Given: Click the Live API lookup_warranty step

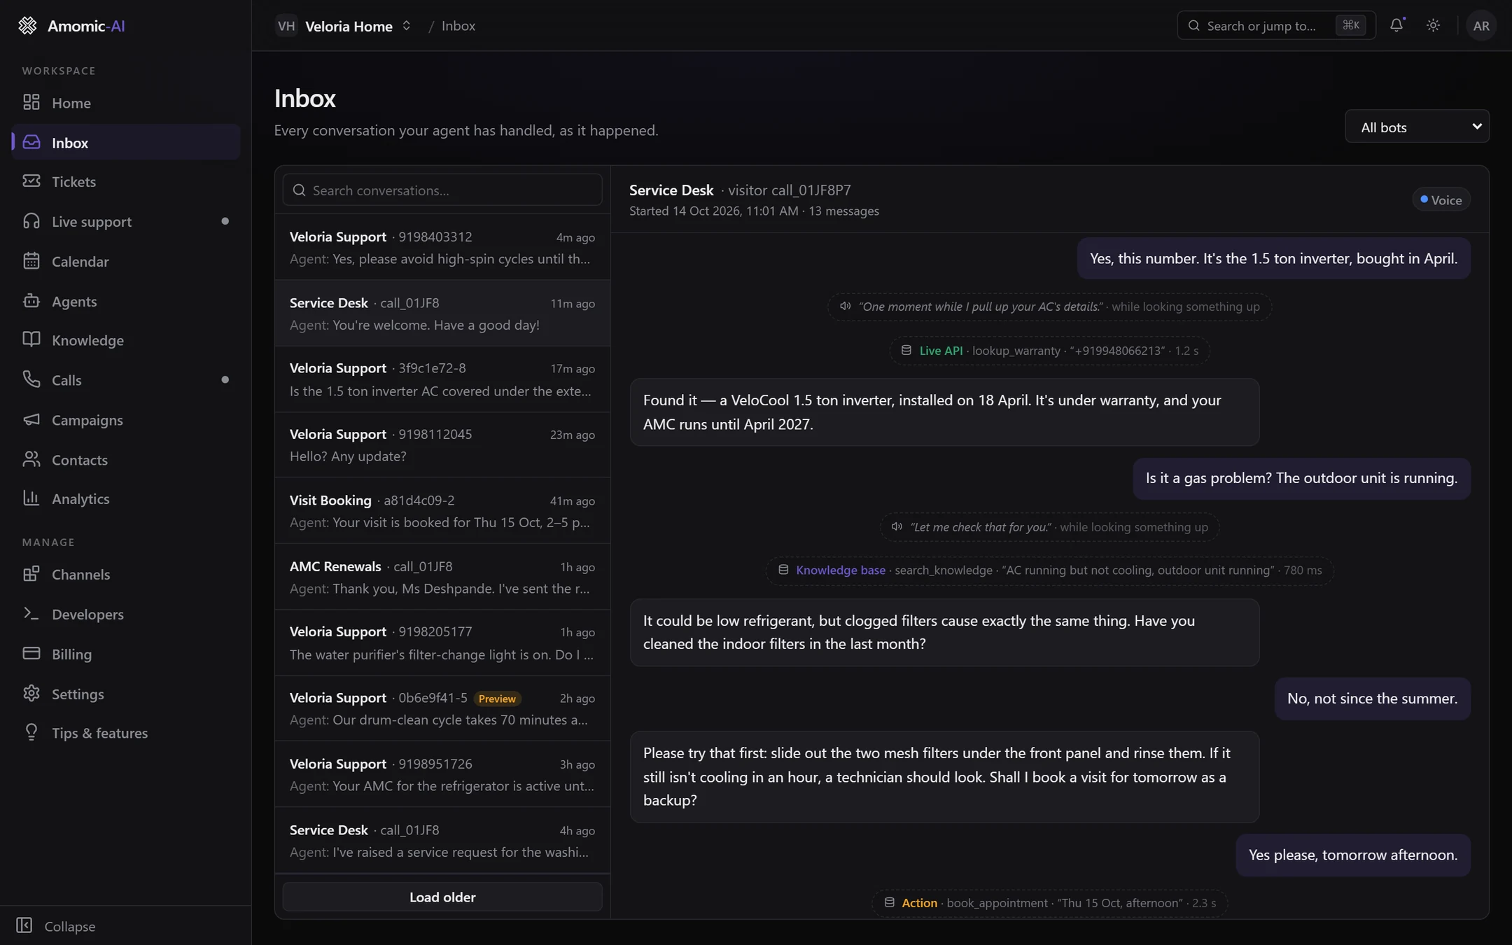Looking at the screenshot, I should pos(1049,351).
